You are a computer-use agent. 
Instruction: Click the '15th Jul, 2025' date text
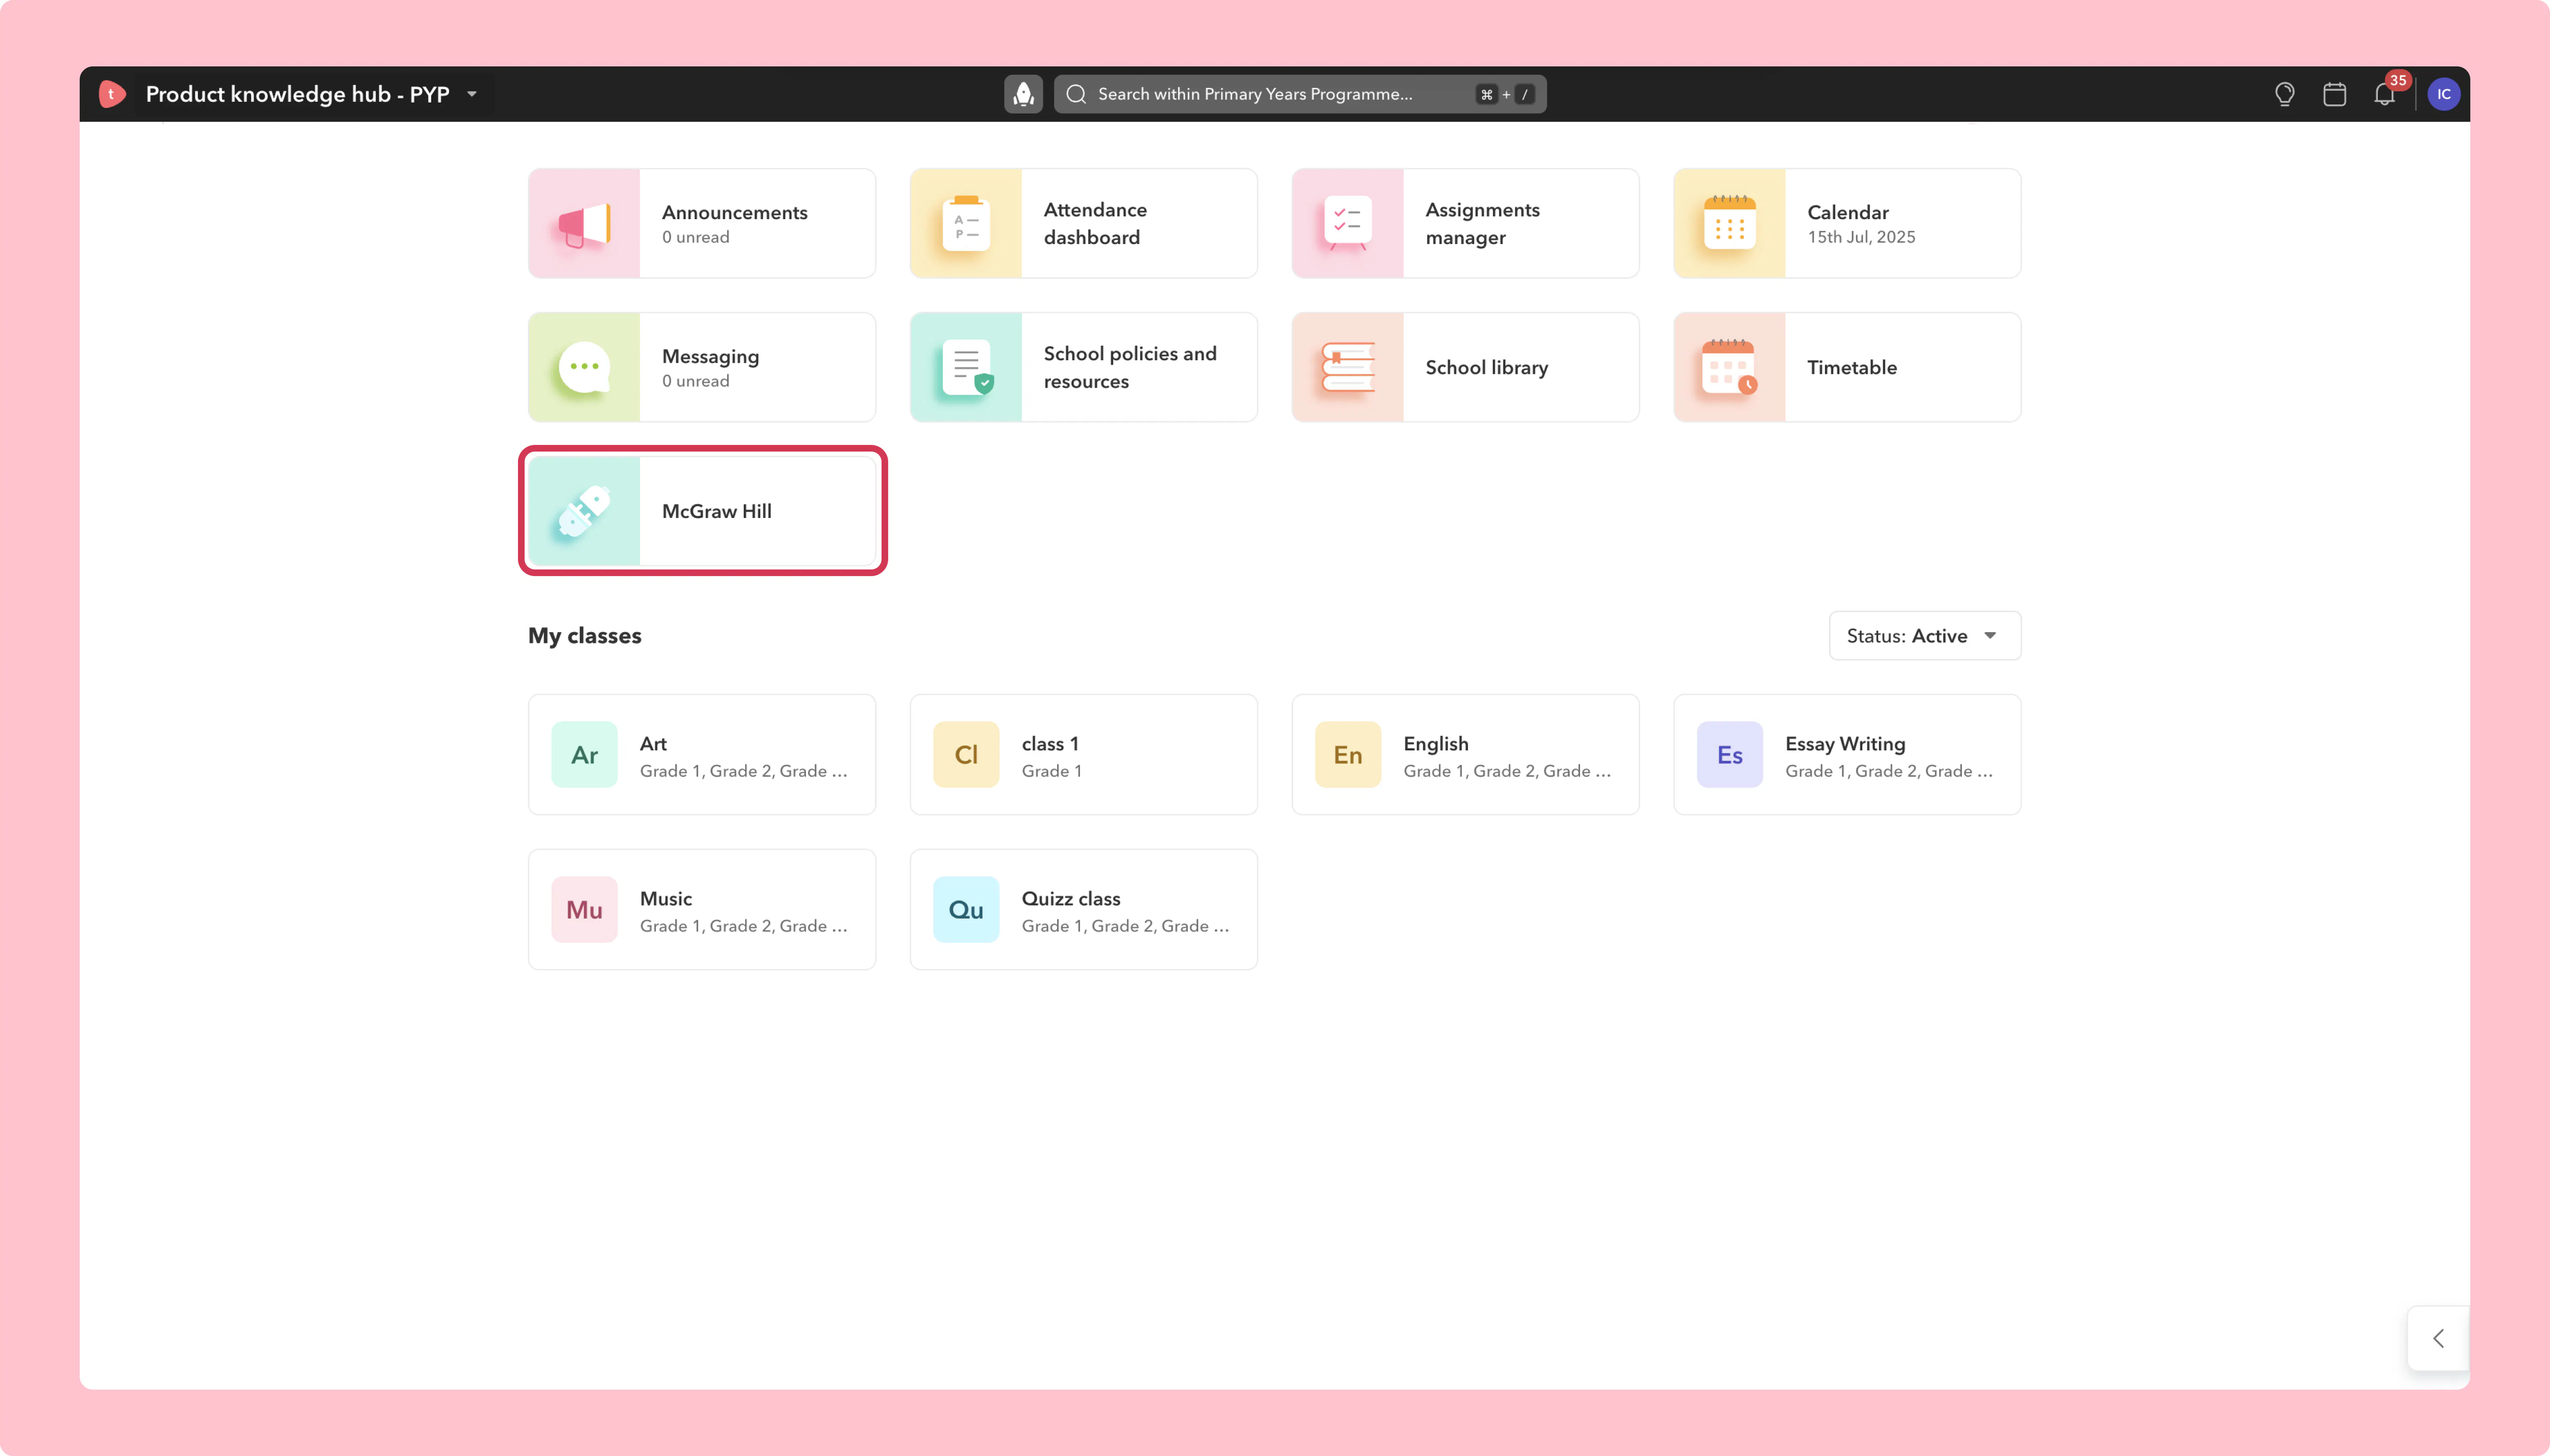(x=1862, y=237)
